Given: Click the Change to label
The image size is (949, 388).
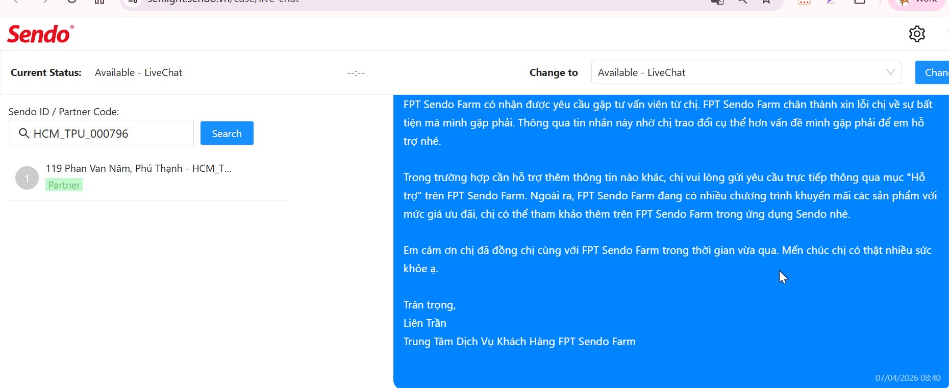Looking at the screenshot, I should coord(554,72).
